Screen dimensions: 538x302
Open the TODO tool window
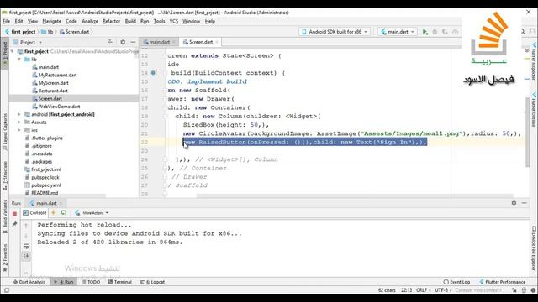pyautogui.click(x=91, y=282)
